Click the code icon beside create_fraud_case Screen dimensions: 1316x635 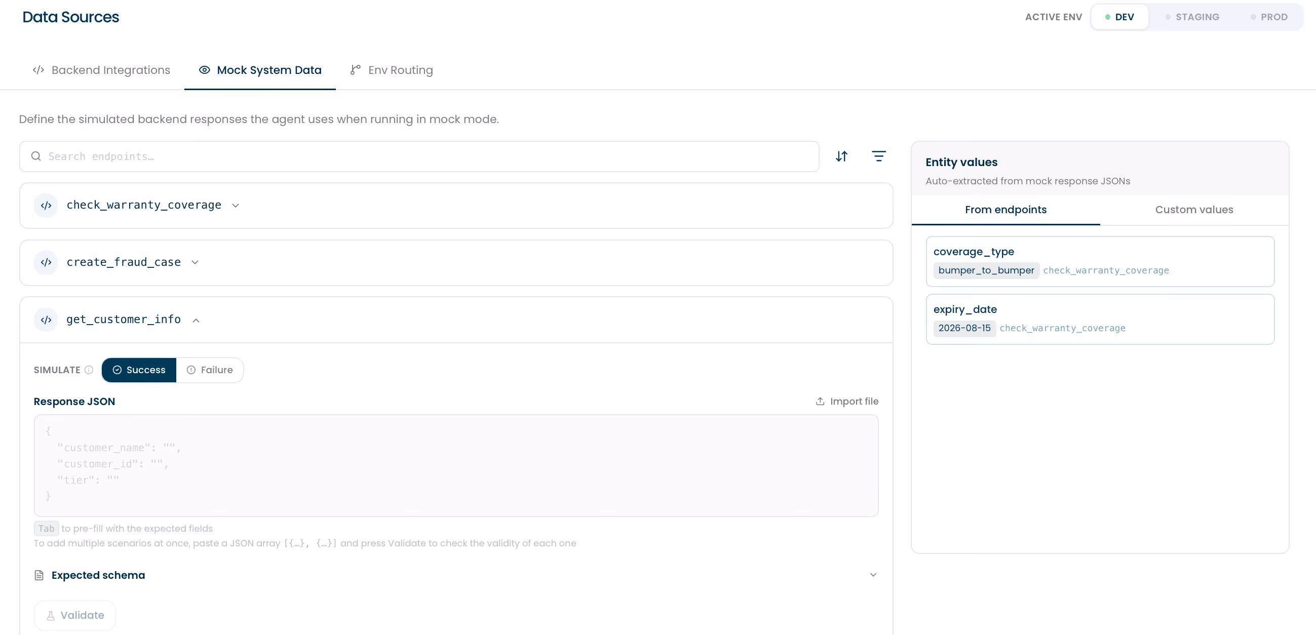[46, 262]
